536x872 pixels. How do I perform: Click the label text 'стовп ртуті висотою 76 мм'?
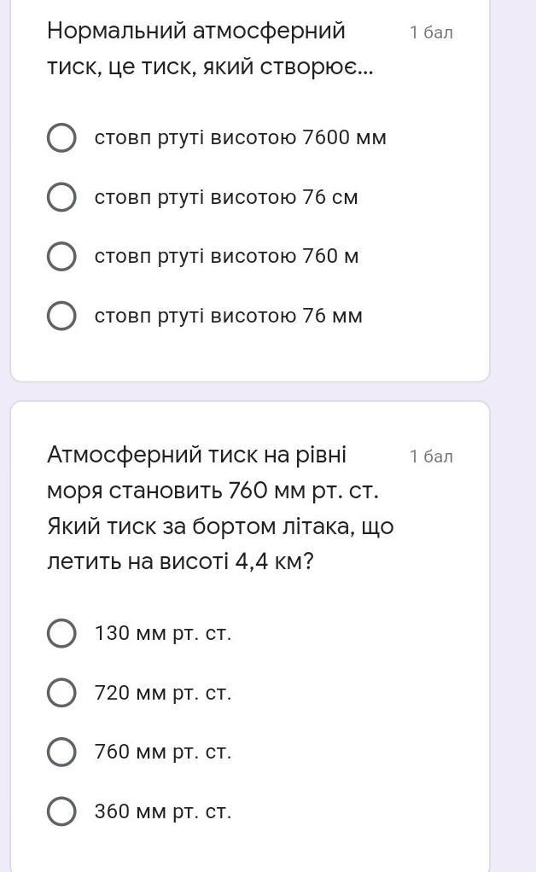coord(228,316)
